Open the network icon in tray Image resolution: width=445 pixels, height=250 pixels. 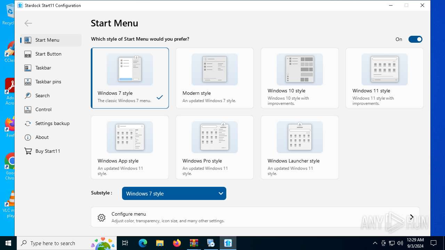[392, 243]
